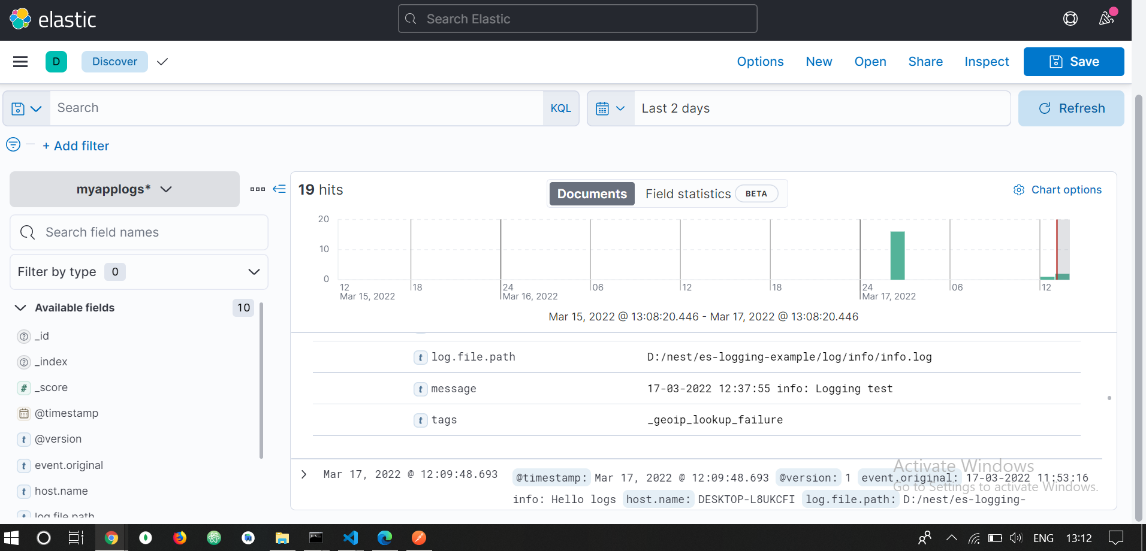The height and width of the screenshot is (551, 1146).
Task: Click the _index field type icon
Action: [24, 362]
